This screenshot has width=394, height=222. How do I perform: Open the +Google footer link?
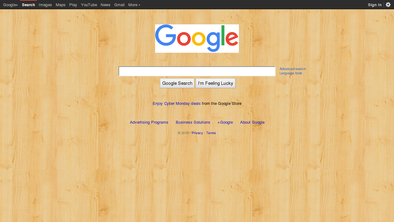pos(225,122)
